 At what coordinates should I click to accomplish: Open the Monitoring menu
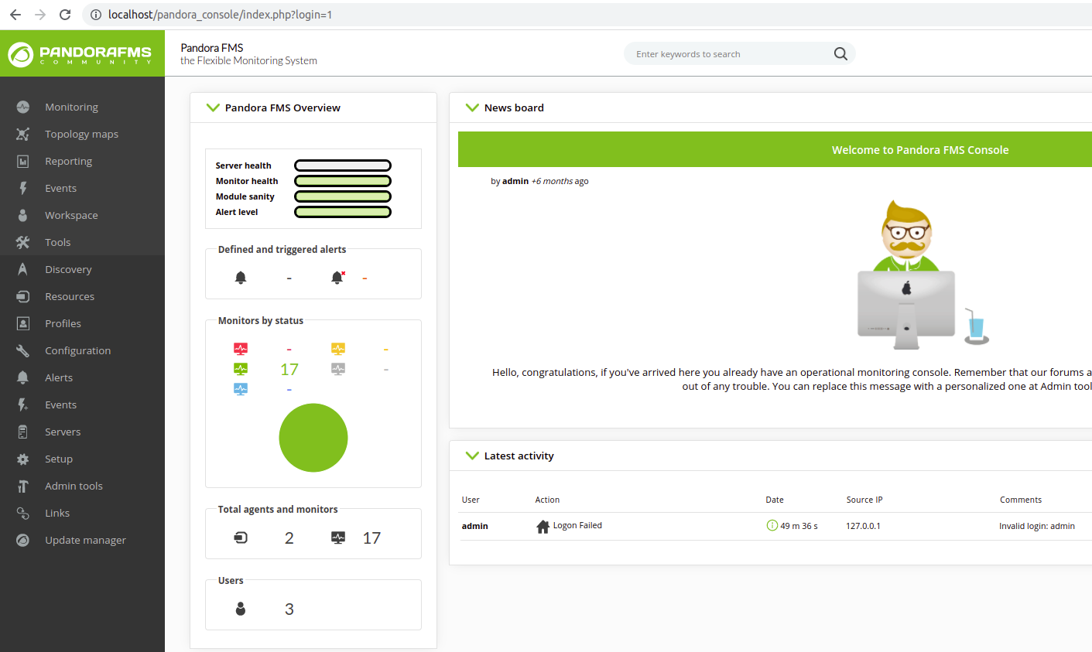pyautogui.click(x=71, y=107)
